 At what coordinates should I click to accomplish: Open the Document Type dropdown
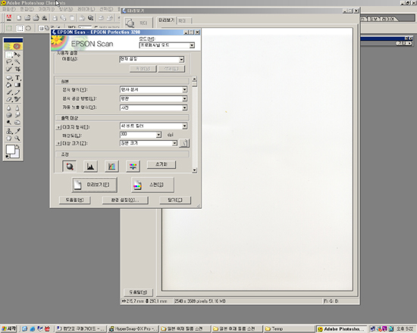[153, 90]
